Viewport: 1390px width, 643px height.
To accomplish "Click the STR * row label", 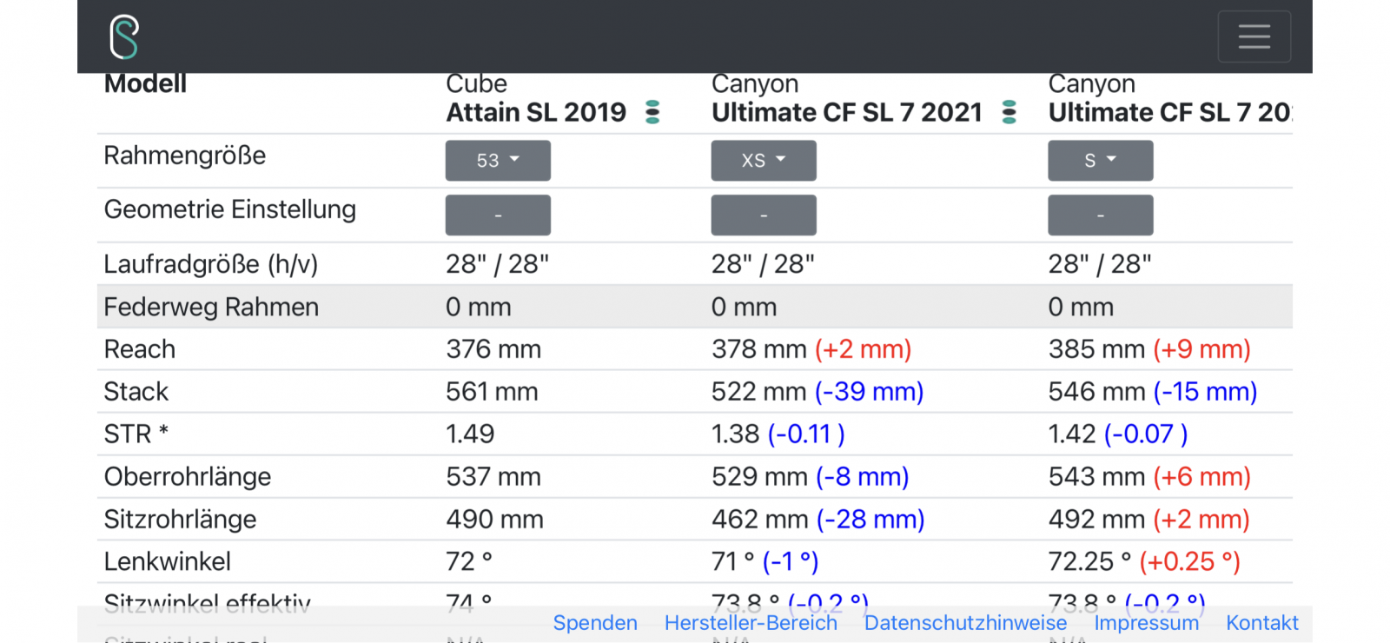I will coord(136,434).
